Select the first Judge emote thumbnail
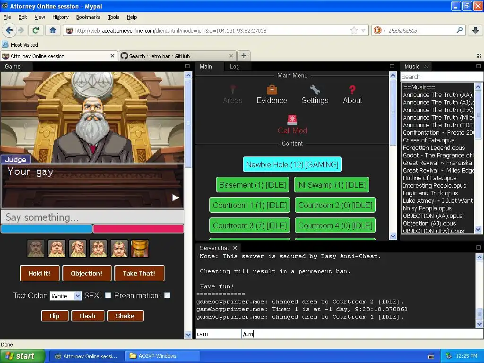Image resolution: width=484 pixels, height=363 pixels. click(x=36, y=249)
